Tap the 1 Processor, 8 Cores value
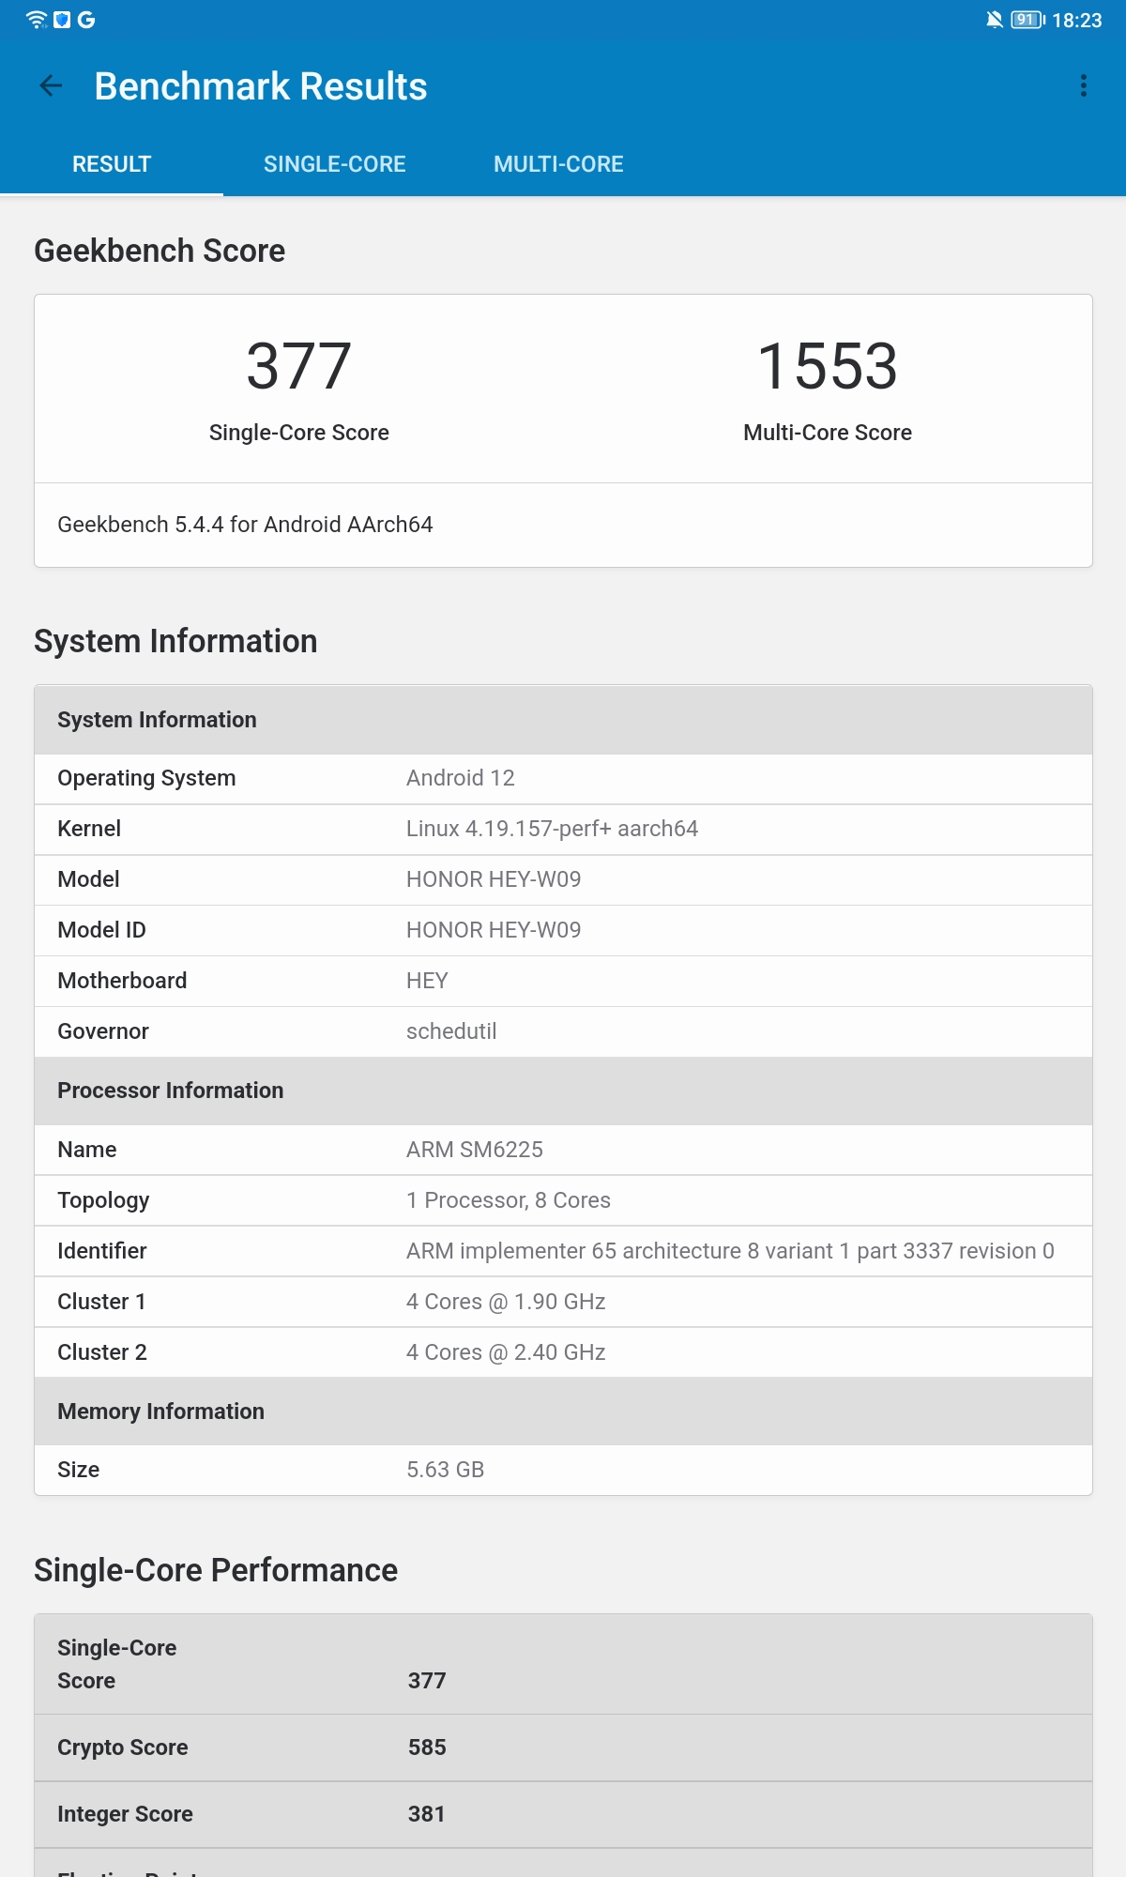 point(509,1200)
